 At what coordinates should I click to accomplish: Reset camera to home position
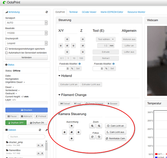tap(71, 132)
